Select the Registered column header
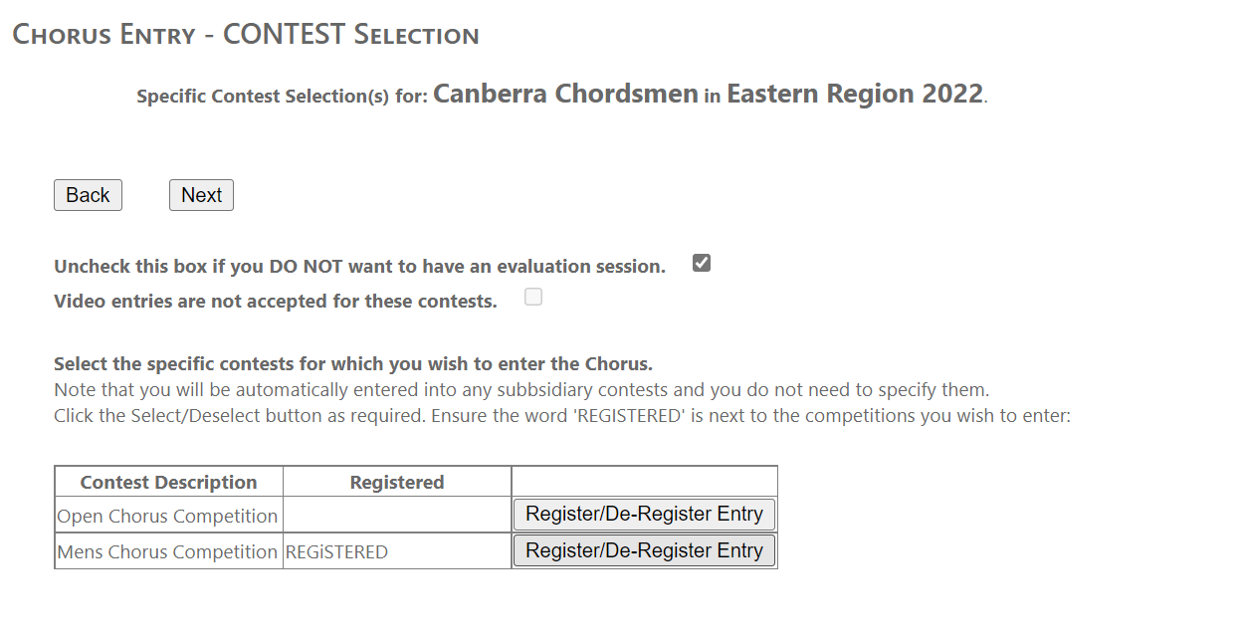Screen dimensions: 1245x640 click(x=397, y=483)
